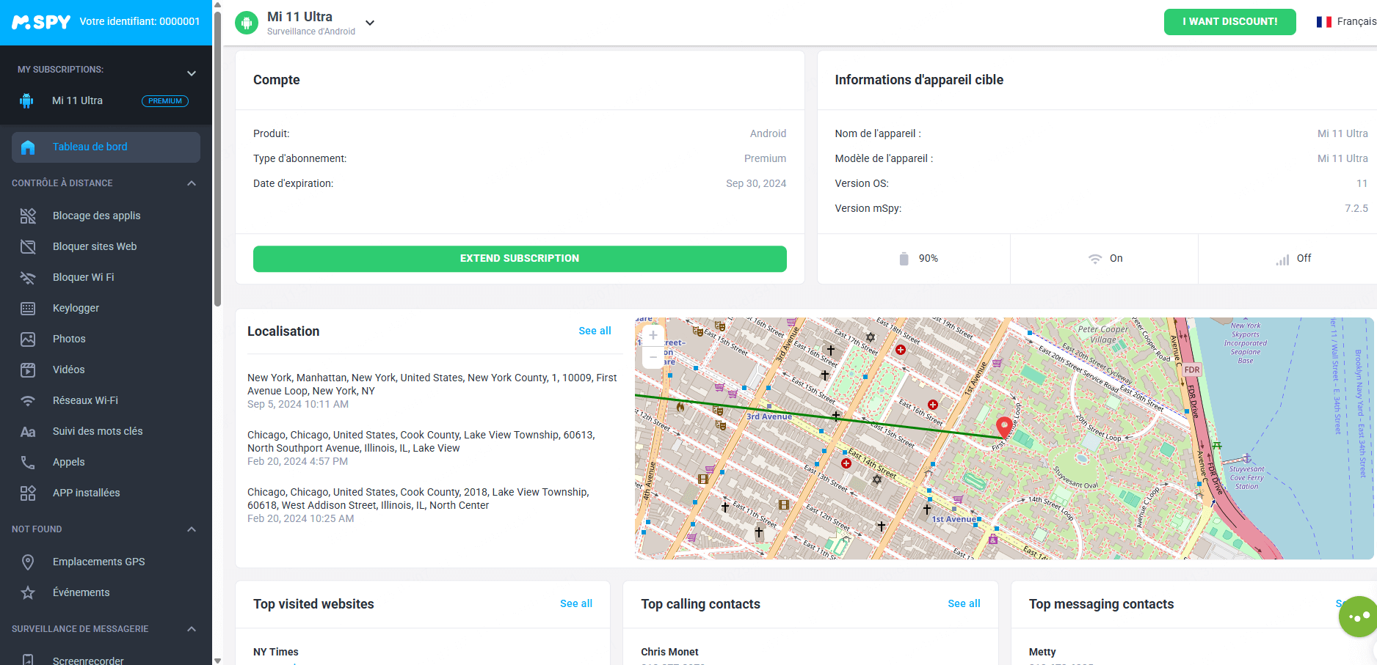
Task: Click the Emplacements GPS pin icon
Action: click(28, 562)
